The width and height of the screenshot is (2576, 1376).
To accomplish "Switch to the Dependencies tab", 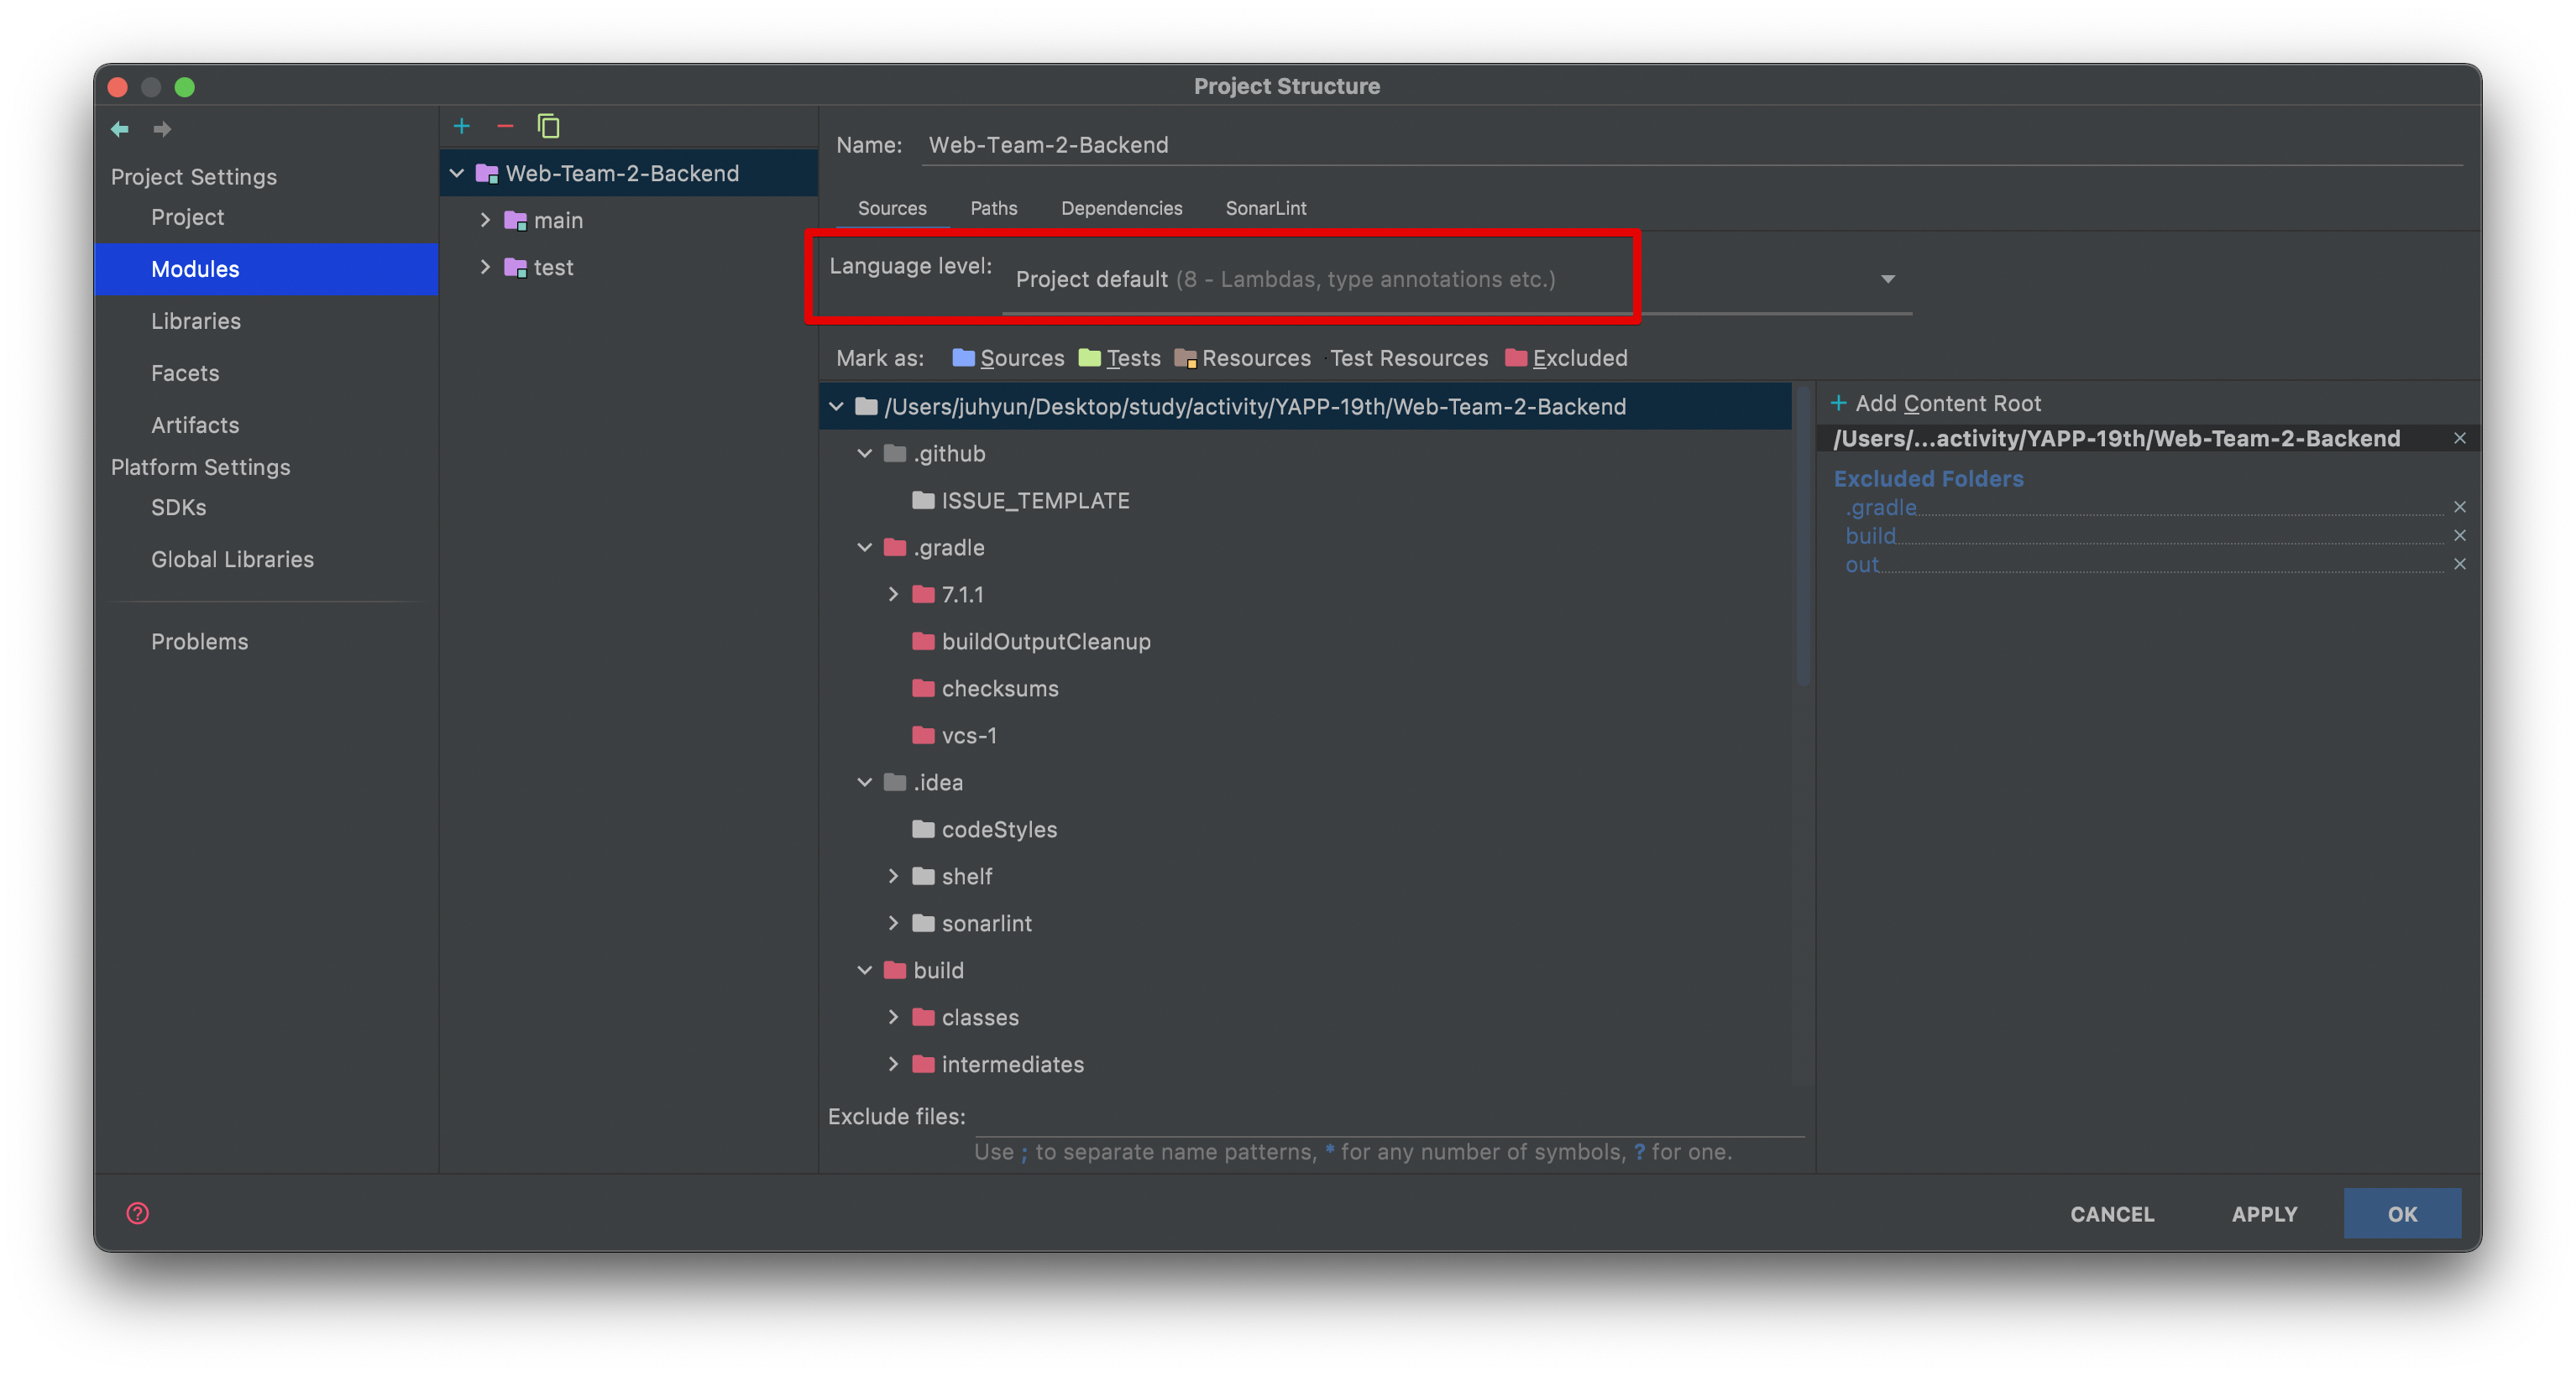I will [1121, 208].
